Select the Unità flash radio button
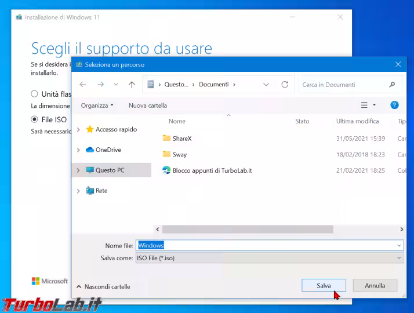414x313 pixels. coord(34,94)
